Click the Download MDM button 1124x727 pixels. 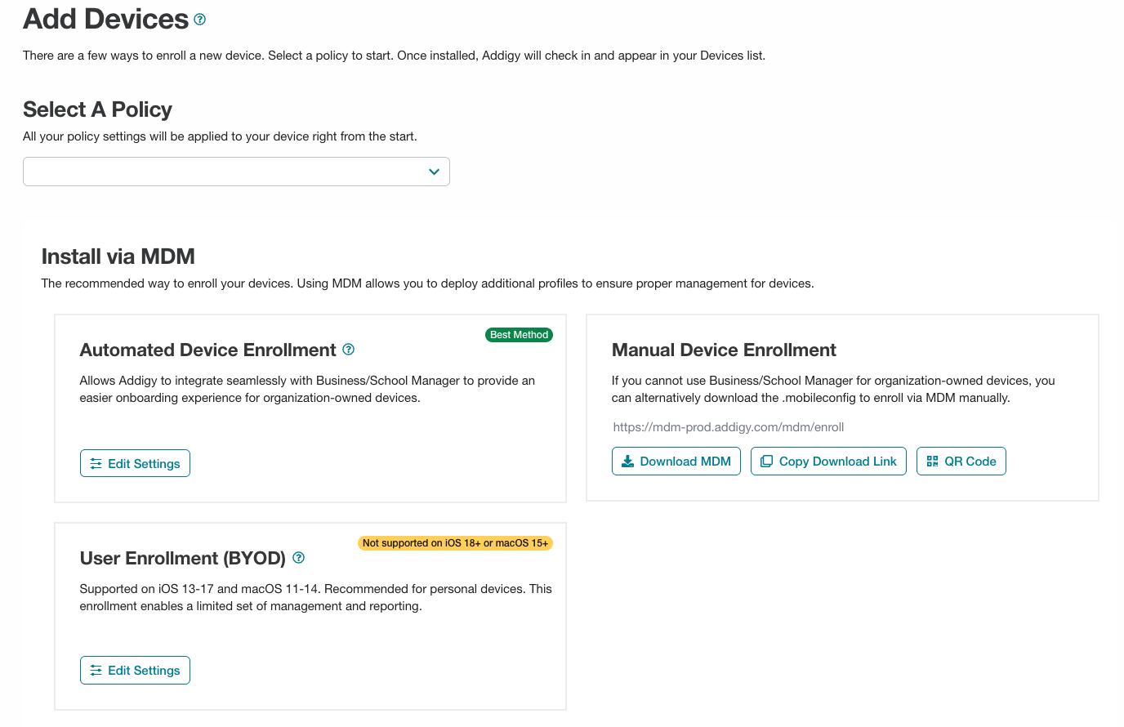pyautogui.click(x=676, y=461)
